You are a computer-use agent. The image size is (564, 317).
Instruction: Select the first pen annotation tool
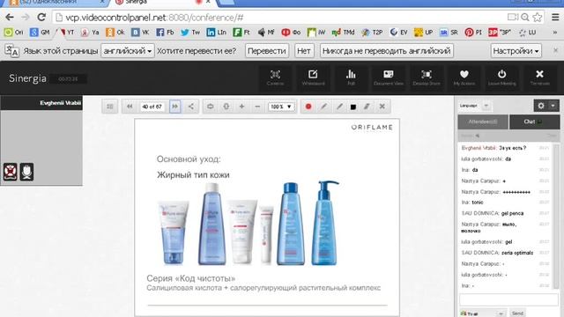tap(323, 107)
